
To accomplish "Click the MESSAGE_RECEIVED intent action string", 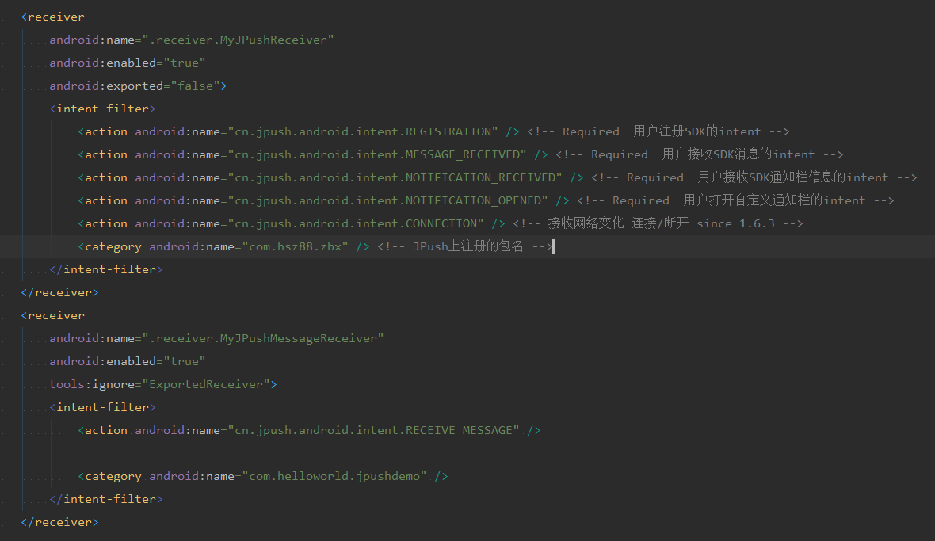I will tap(377, 154).
